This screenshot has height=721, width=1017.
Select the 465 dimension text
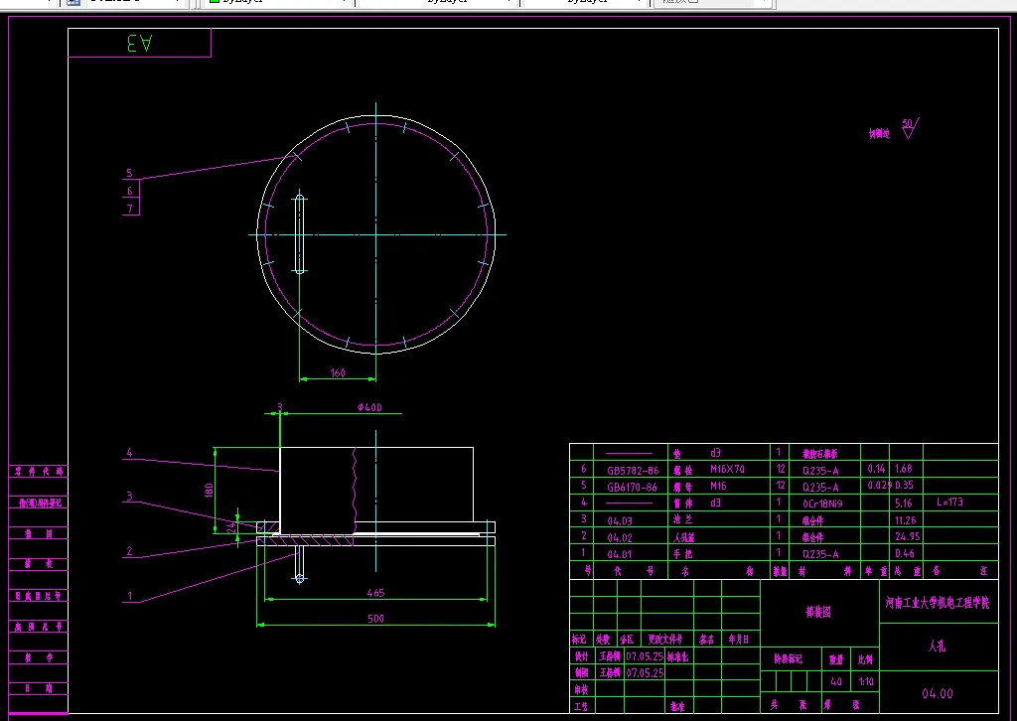point(375,593)
